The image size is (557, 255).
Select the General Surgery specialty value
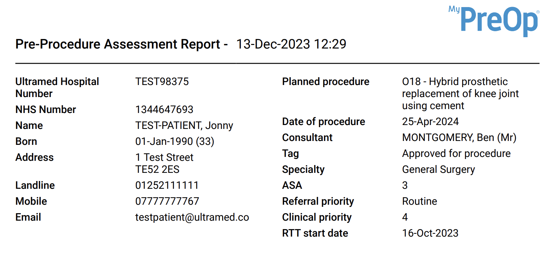point(439,169)
